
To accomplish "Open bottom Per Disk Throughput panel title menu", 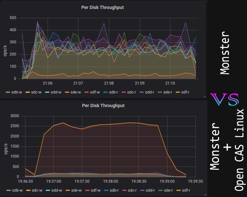I will pos(103,106).
